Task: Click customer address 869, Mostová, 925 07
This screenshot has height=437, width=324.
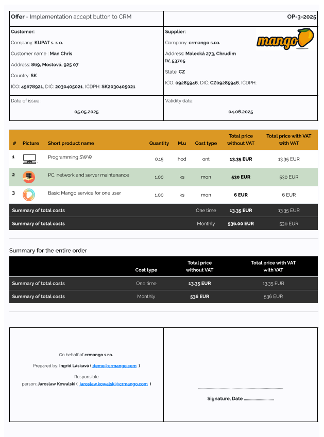Action: (x=55, y=65)
